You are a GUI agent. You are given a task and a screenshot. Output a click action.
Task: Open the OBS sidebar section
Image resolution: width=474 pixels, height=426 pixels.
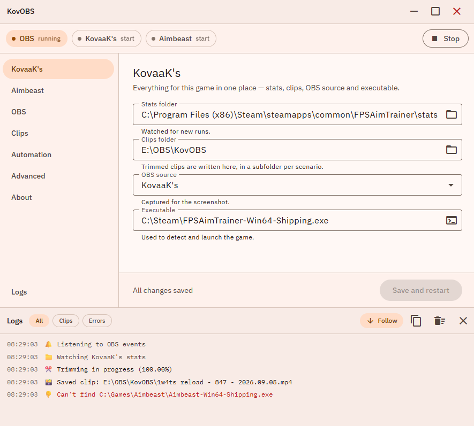(58, 112)
